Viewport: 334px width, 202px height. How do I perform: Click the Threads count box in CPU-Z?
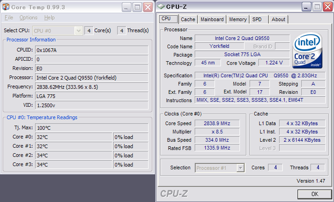point(318,167)
